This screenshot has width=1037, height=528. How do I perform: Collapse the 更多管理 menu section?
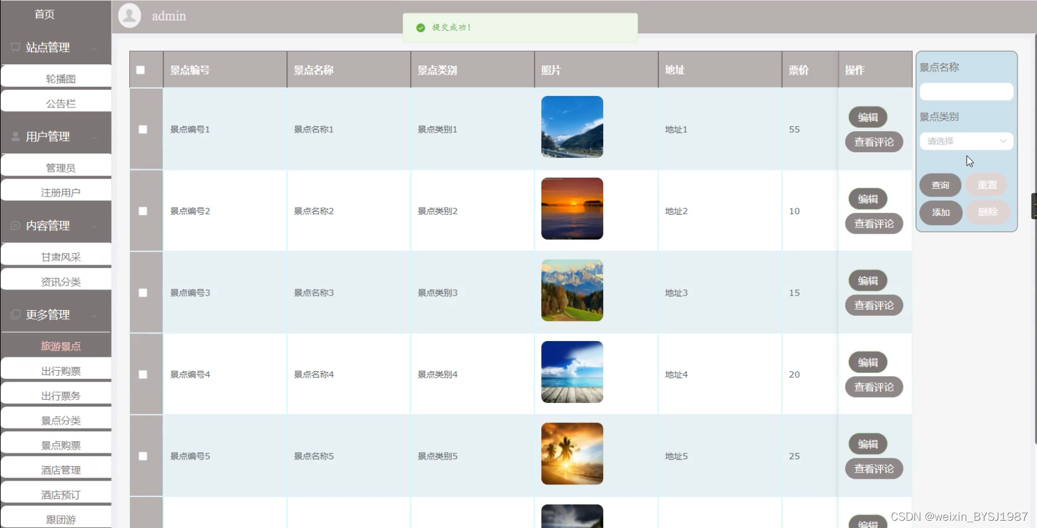94,316
